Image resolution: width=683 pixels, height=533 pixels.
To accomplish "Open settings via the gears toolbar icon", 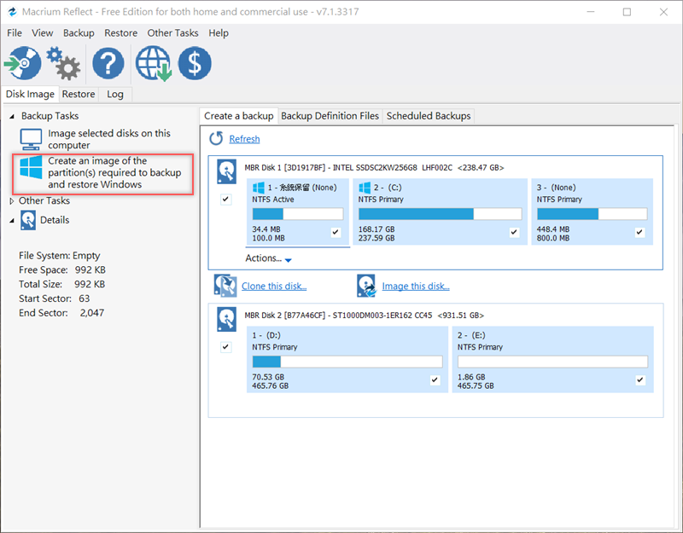I will click(62, 64).
